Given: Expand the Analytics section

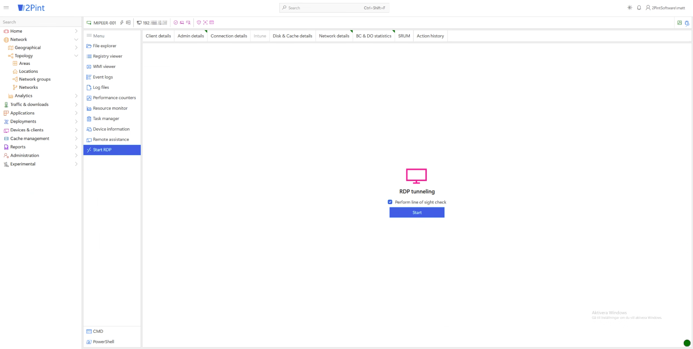Looking at the screenshot, I should (76, 96).
